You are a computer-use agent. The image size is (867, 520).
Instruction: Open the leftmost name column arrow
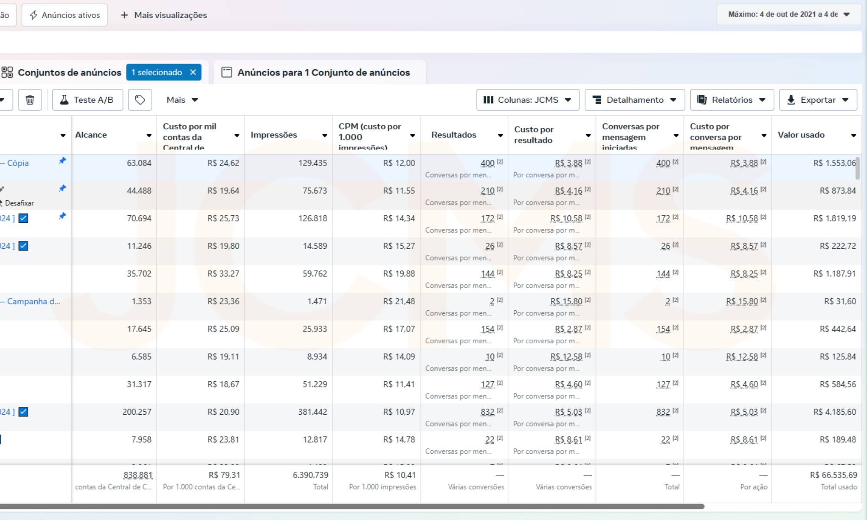point(63,135)
